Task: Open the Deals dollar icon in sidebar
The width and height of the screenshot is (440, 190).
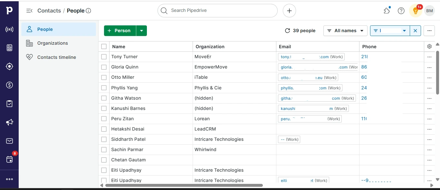Action: pyautogui.click(x=9, y=85)
